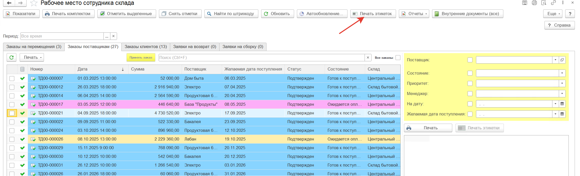Add page to favorites with star icon

34,3
